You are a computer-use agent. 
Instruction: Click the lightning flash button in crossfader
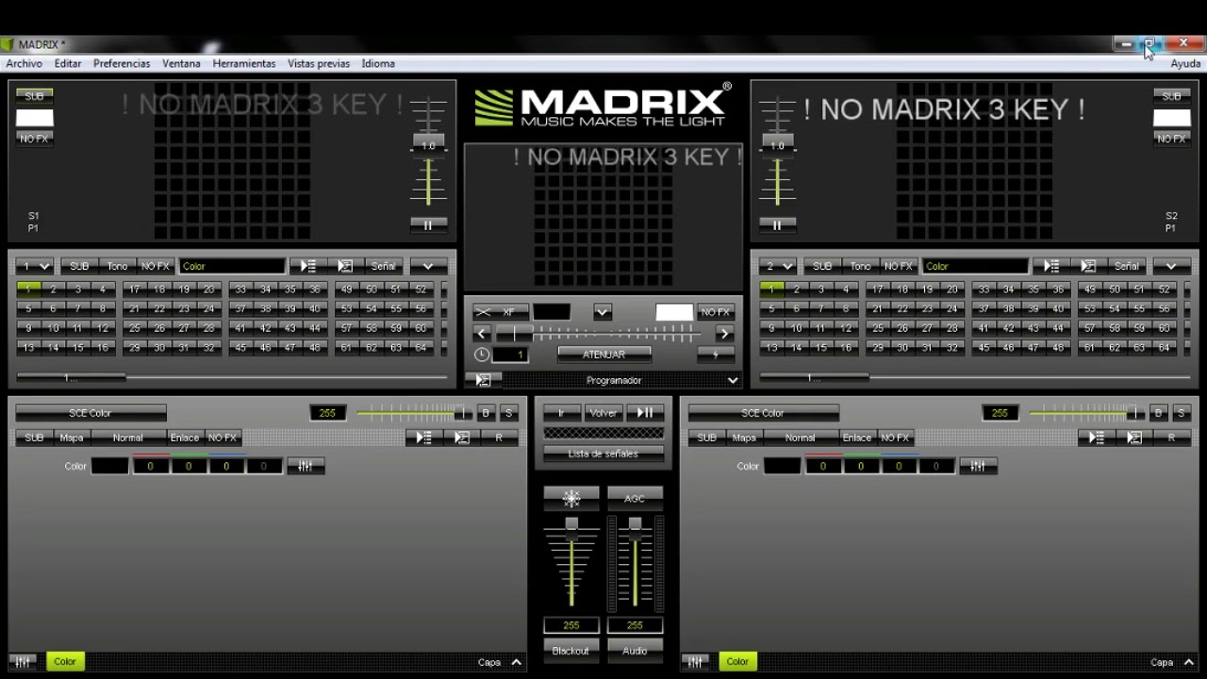pos(716,355)
